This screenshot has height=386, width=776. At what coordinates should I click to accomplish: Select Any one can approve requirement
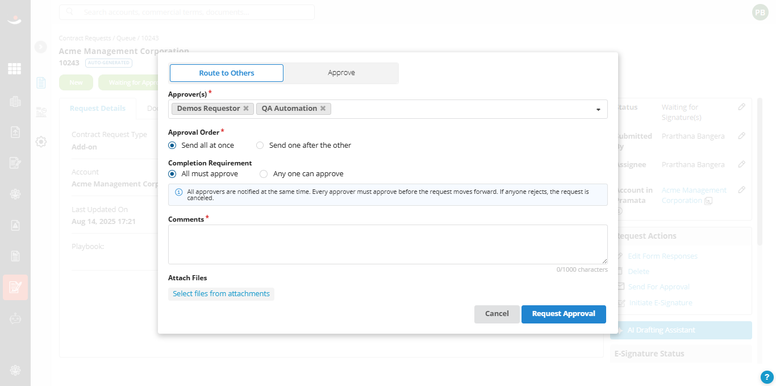tap(263, 174)
